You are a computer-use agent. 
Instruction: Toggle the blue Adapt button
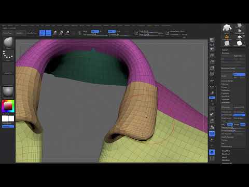click(242, 125)
